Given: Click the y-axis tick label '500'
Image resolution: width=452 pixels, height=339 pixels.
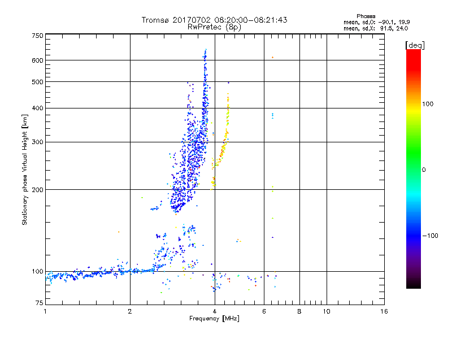Looking at the screenshot, I should pos(37,82).
